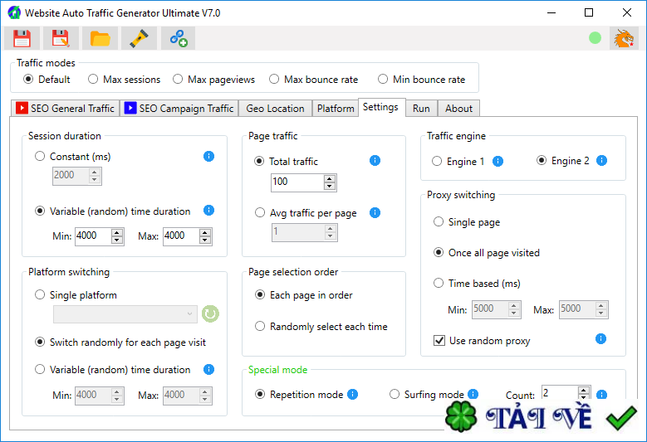
Task: Select Each page in order option
Action: tap(304, 295)
